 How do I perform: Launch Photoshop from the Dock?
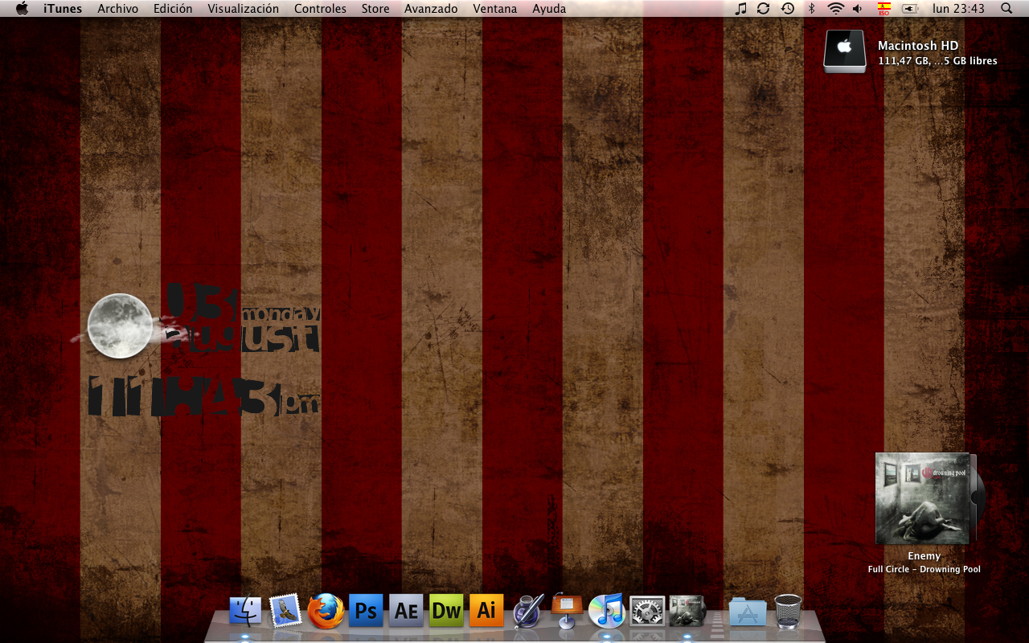click(x=366, y=612)
